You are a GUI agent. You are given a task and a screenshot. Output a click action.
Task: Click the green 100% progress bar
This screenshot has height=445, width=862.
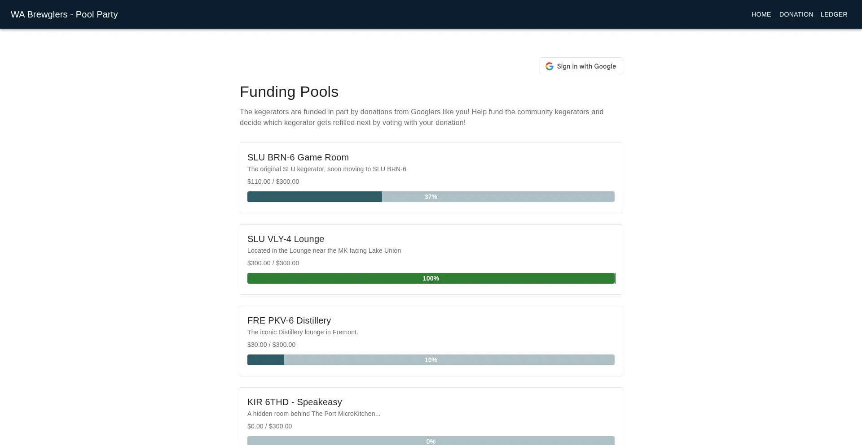pyautogui.click(x=431, y=278)
